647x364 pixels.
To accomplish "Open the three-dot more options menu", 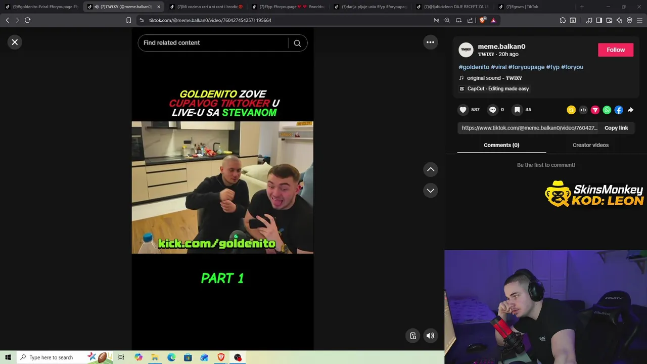I will coord(430,42).
